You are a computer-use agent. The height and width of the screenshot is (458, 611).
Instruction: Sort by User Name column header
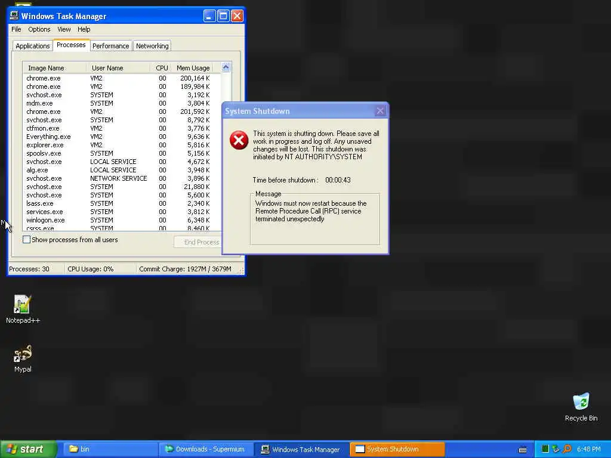118,68
